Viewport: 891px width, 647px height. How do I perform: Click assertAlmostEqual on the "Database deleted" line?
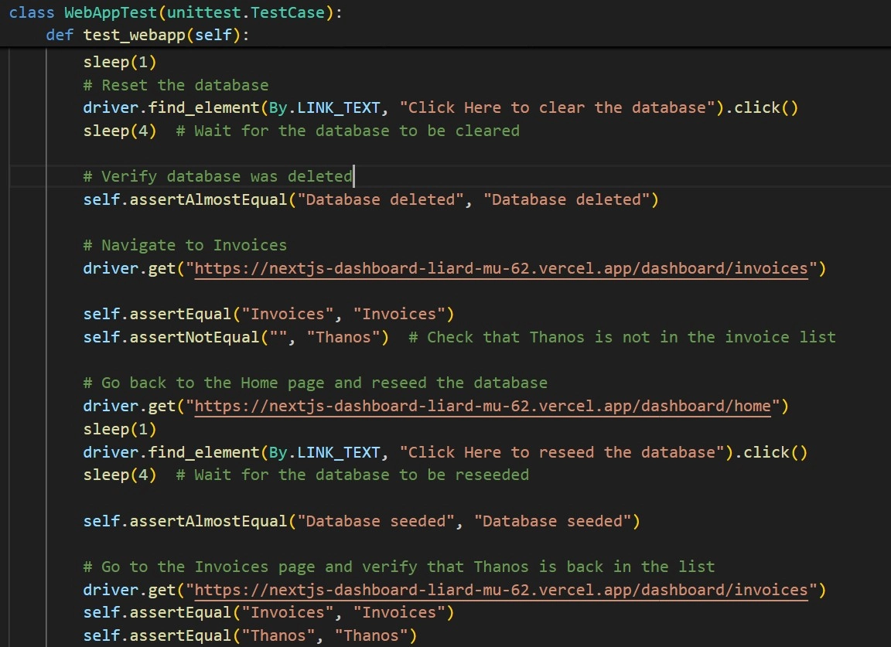tap(209, 199)
